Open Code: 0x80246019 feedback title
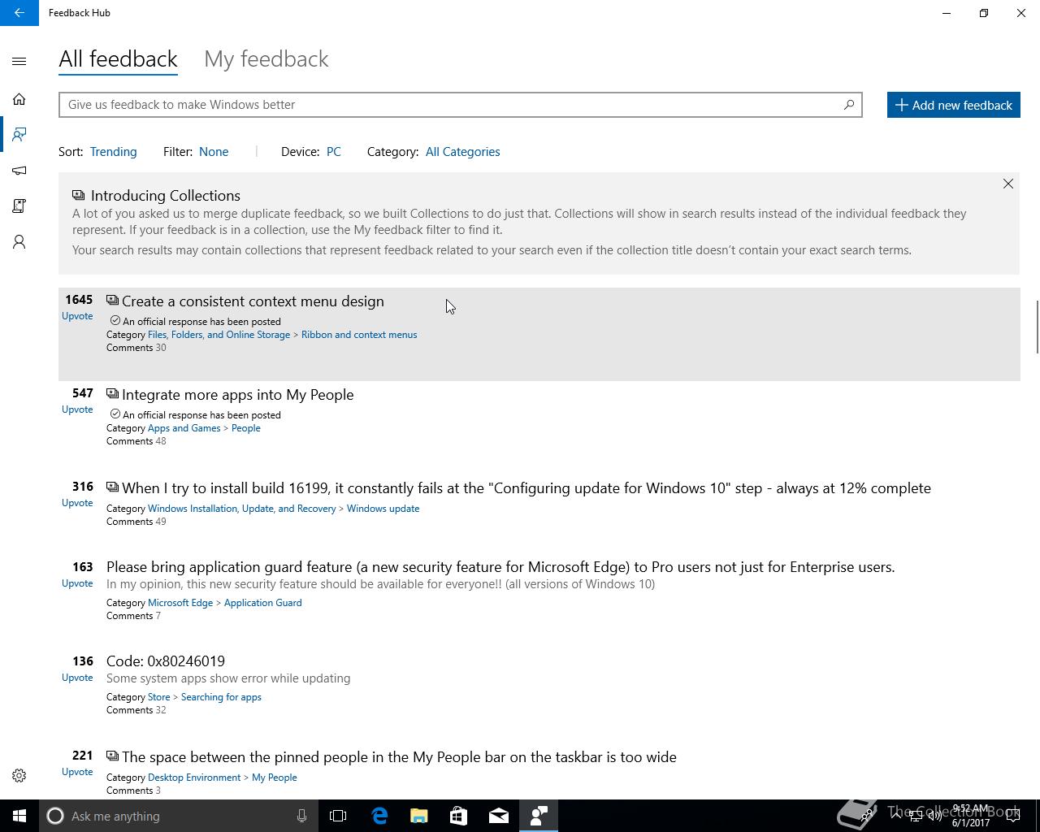The height and width of the screenshot is (832, 1040). (x=166, y=661)
